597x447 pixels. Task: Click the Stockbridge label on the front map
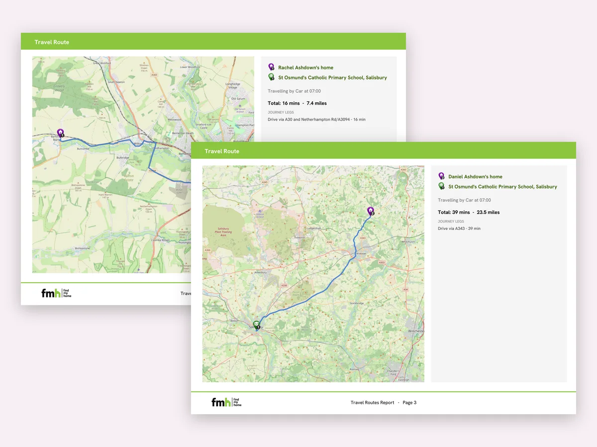click(x=357, y=303)
